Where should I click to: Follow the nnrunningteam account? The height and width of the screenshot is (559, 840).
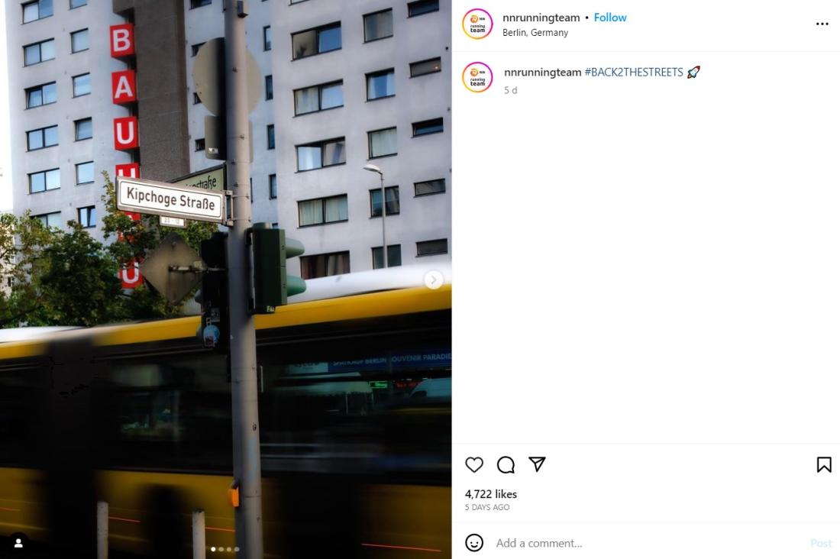click(610, 18)
